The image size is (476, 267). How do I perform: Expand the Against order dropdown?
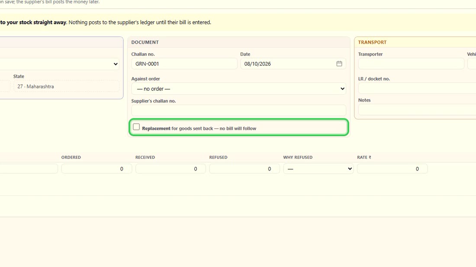point(238,89)
